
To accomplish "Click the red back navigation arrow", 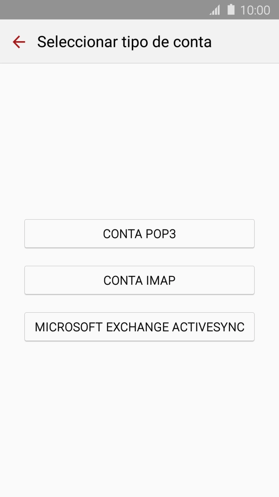I will 18,42.
